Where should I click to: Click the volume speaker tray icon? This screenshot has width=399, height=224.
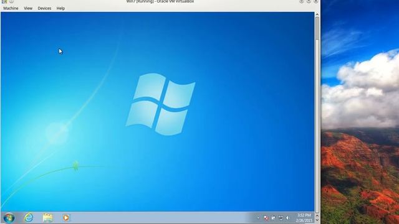(288, 218)
